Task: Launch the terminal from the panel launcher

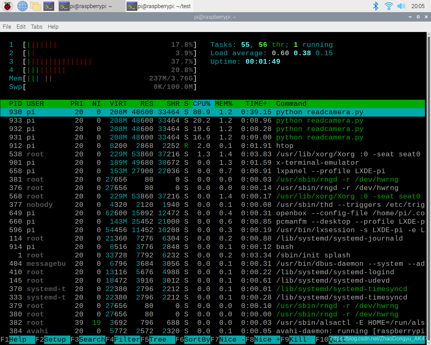Action: point(49,6)
